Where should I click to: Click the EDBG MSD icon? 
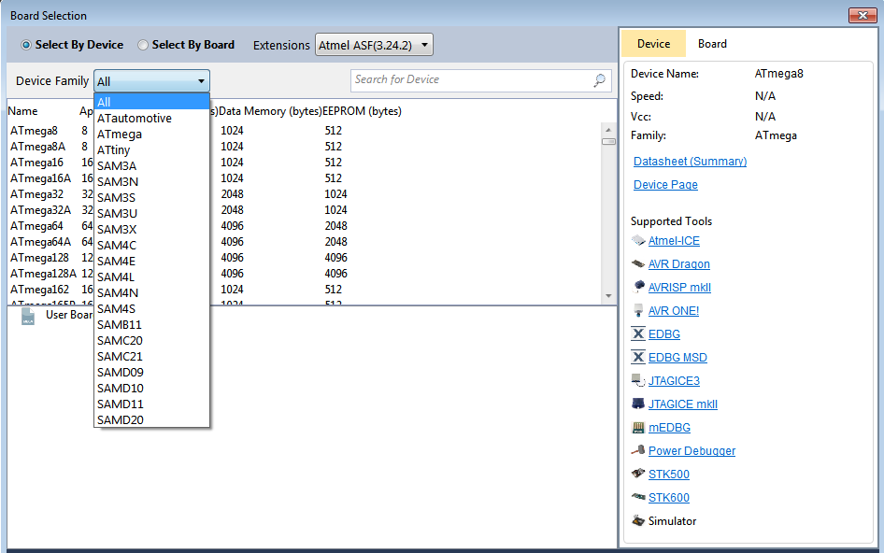(x=638, y=358)
